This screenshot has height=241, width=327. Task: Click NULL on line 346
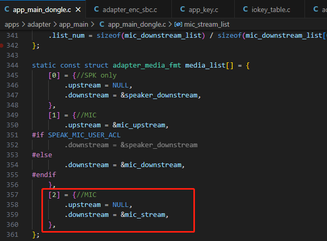pos(121,85)
